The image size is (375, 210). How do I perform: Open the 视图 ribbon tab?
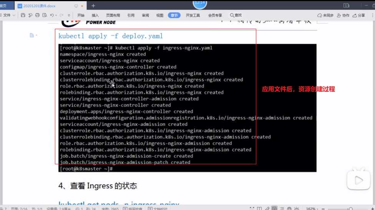pyautogui.click(x=159, y=15)
